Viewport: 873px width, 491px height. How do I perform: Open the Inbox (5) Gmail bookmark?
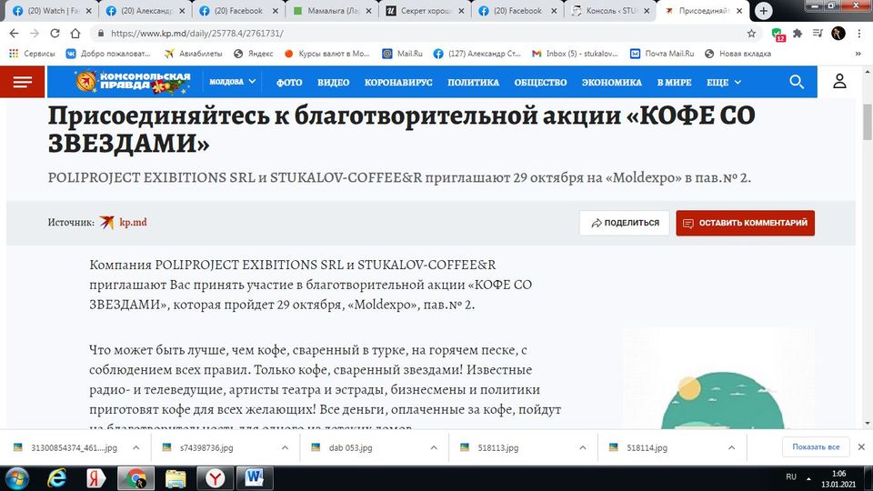coord(575,54)
